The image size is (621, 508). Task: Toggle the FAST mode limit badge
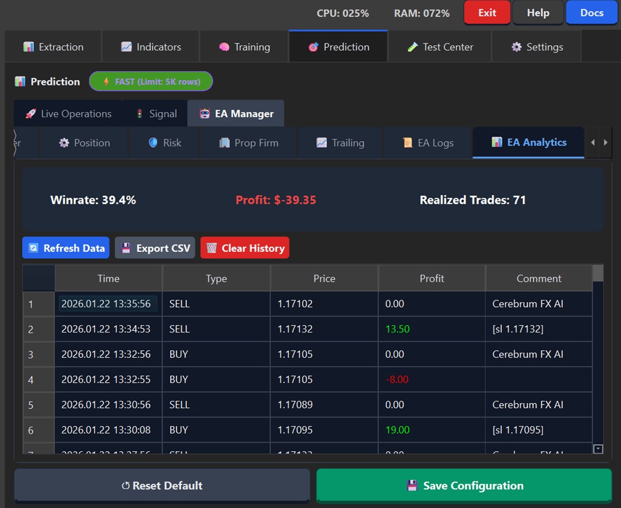[151, 81]
